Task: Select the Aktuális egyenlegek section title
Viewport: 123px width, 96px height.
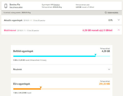Action: (x=13, y=20)
